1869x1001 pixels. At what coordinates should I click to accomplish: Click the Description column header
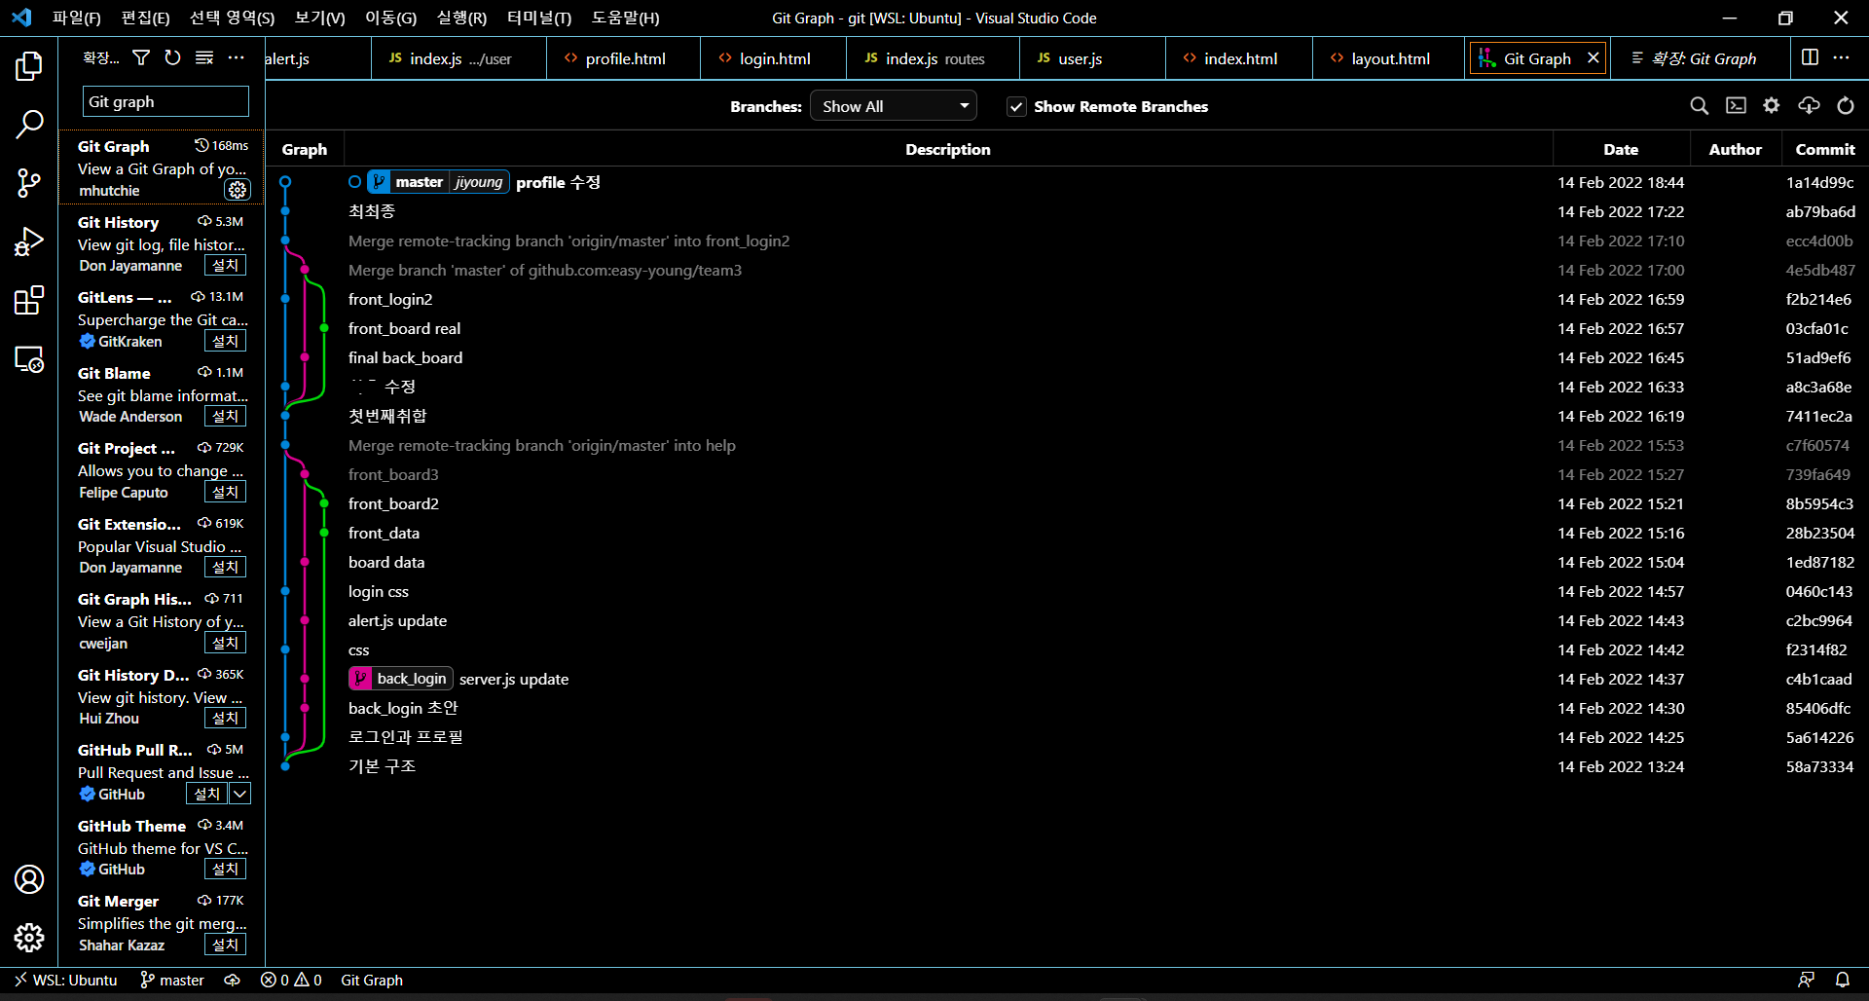click(x=947, y=149)
